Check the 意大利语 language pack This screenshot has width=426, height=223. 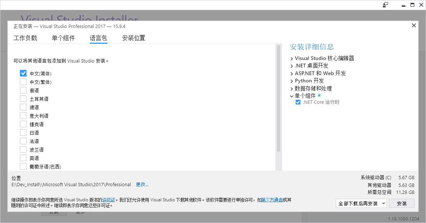[23, 116]
